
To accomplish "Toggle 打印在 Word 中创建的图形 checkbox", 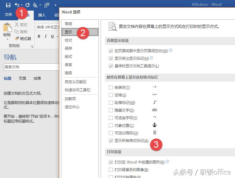I will [111, 162].
